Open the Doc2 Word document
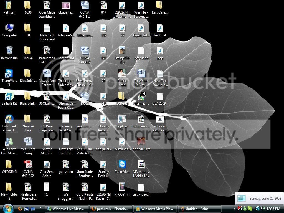 [85, 96]
